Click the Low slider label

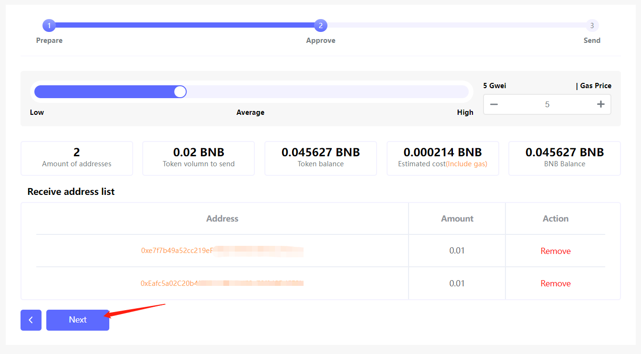coord(37,112)
